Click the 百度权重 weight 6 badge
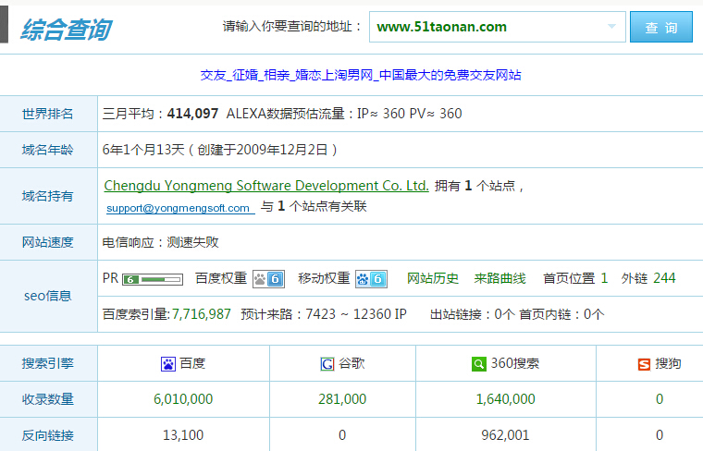 point(268,279)
